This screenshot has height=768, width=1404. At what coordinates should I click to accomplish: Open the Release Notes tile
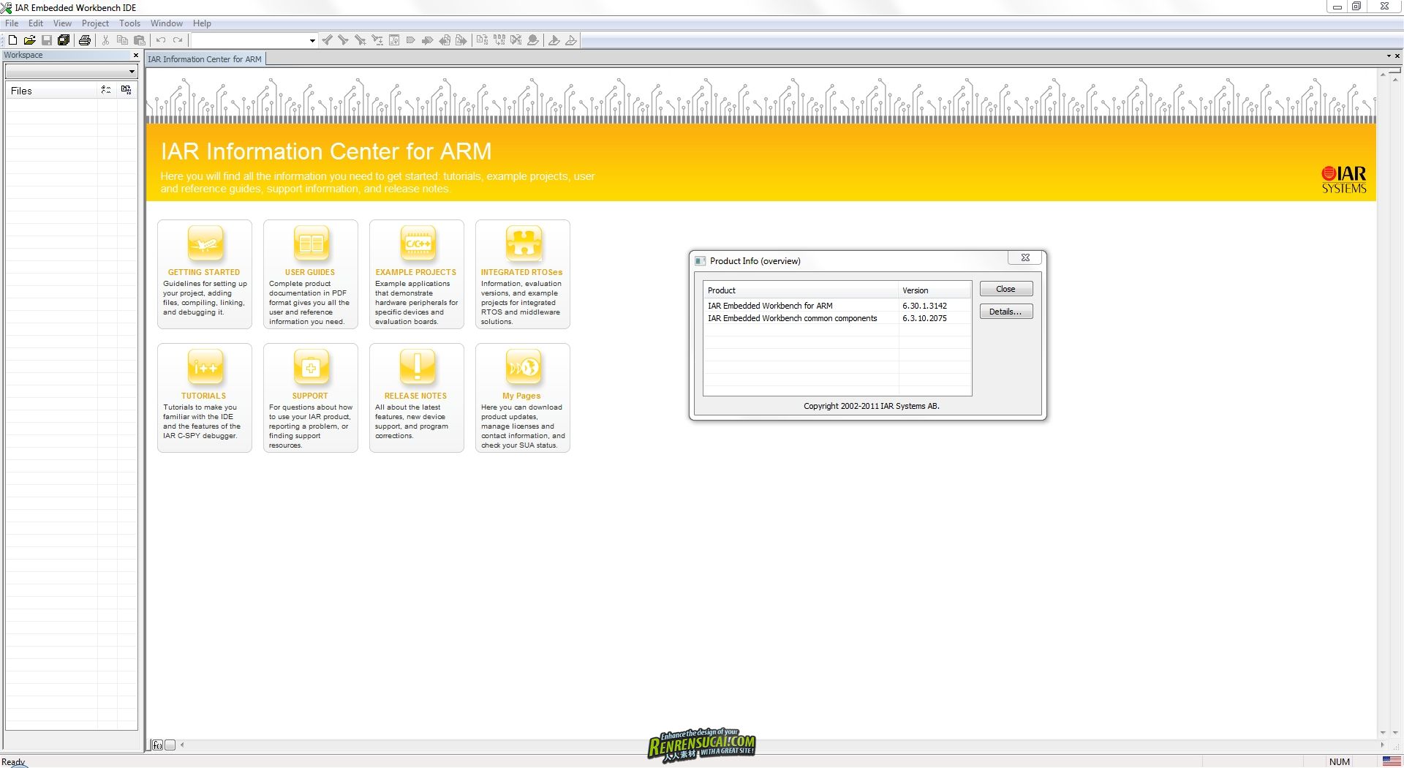click(x=417, y=398)
